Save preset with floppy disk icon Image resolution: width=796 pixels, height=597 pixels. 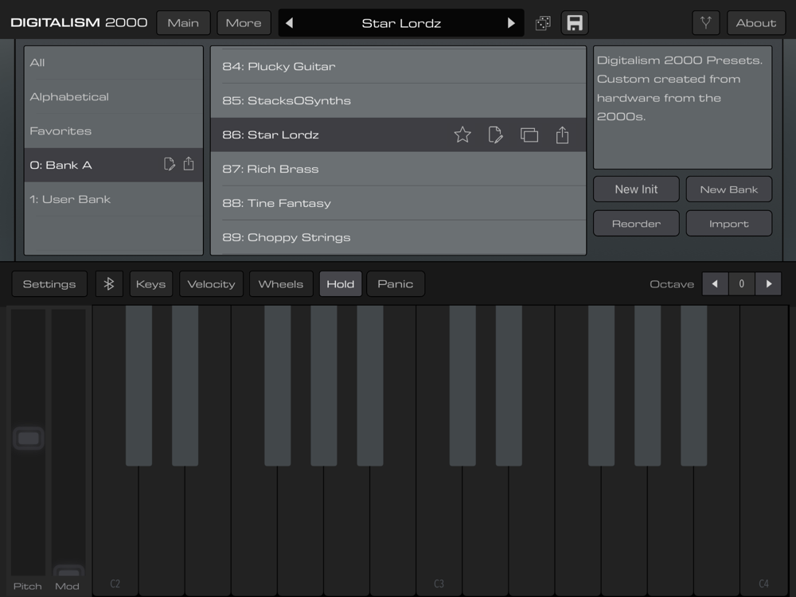(575, 23)
